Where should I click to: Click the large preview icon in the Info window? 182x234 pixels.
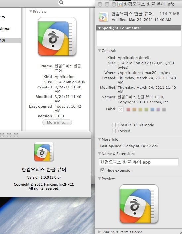tap(139, 204)
